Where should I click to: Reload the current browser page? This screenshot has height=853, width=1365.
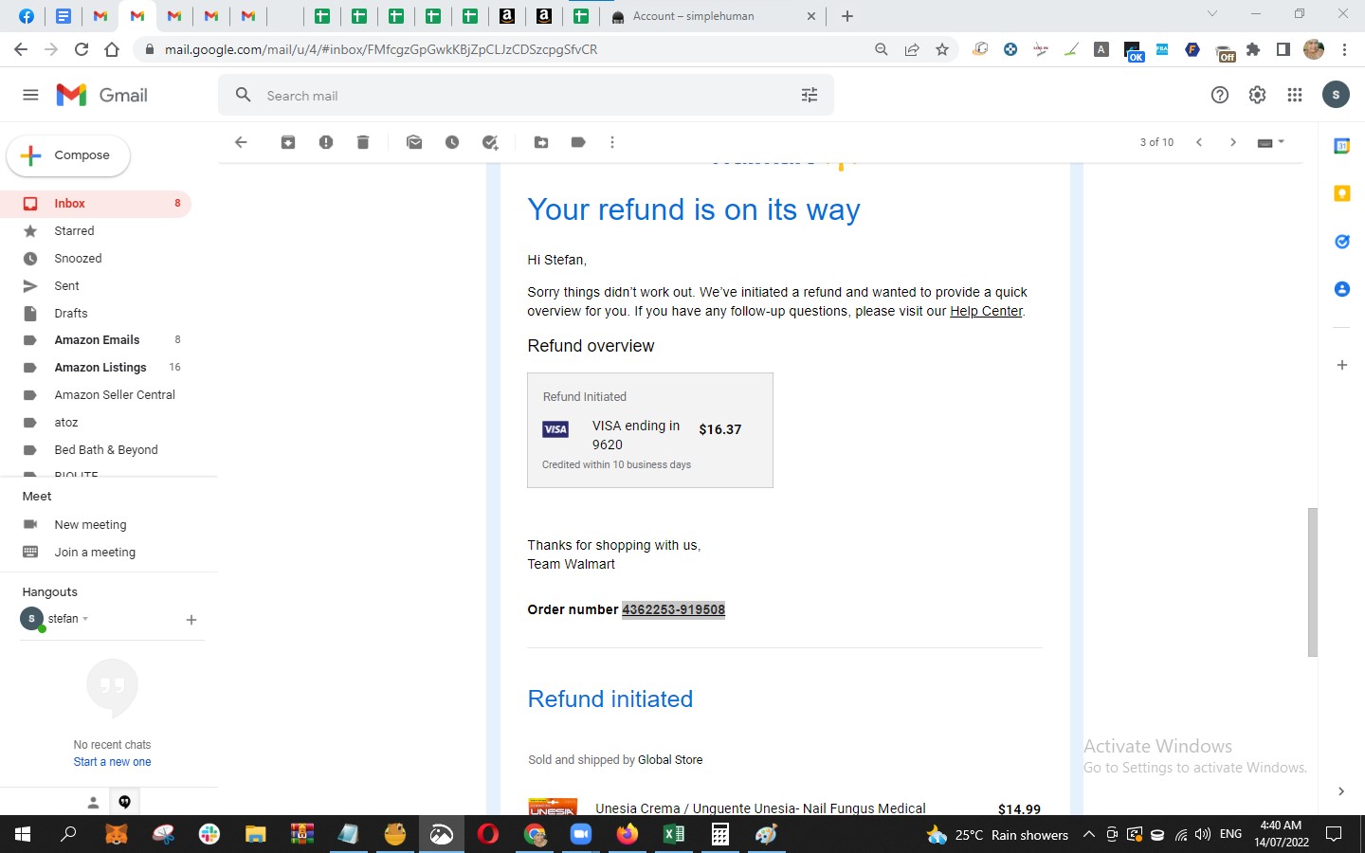pos(82,49)
